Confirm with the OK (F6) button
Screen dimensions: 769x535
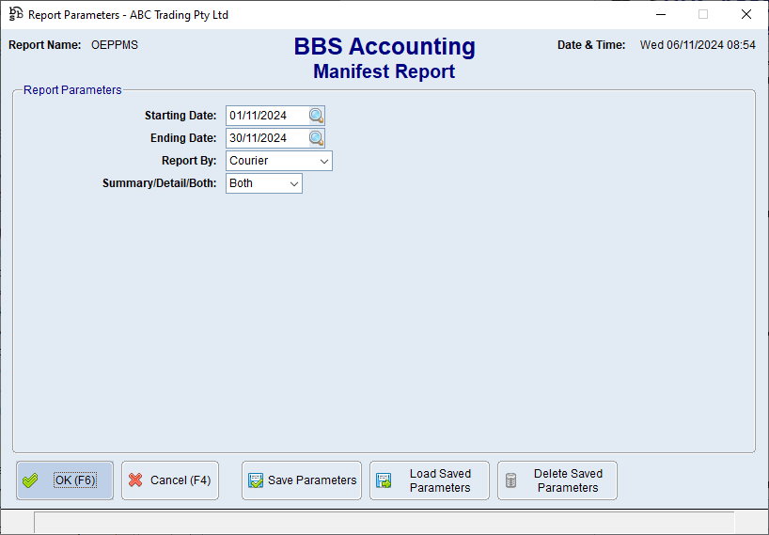coord(65,480)
